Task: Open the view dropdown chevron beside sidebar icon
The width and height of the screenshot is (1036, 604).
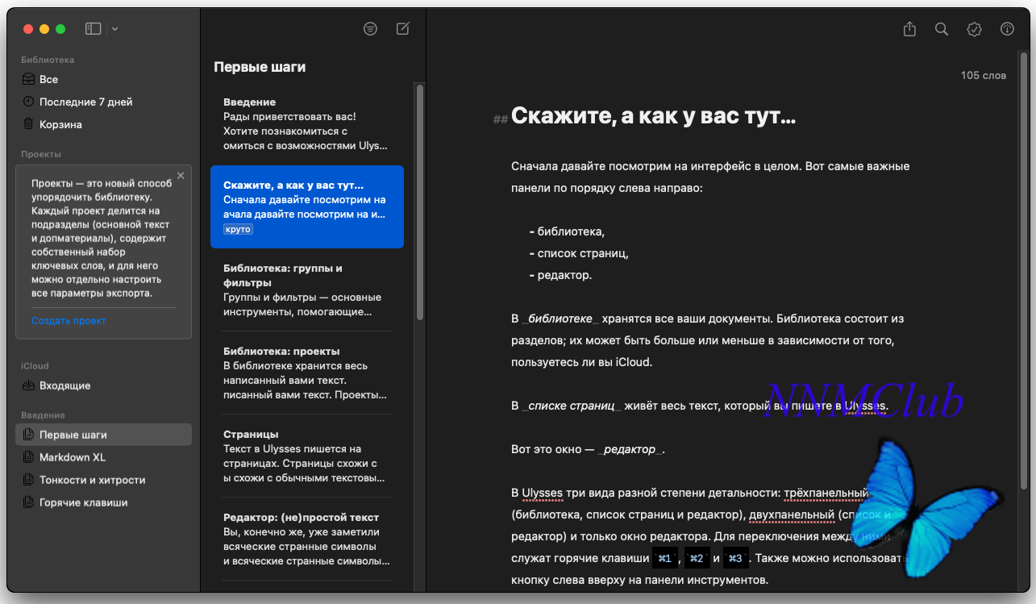Action: click(115, 29)
